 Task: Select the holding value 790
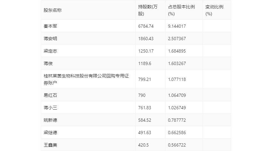pos(142,95)
